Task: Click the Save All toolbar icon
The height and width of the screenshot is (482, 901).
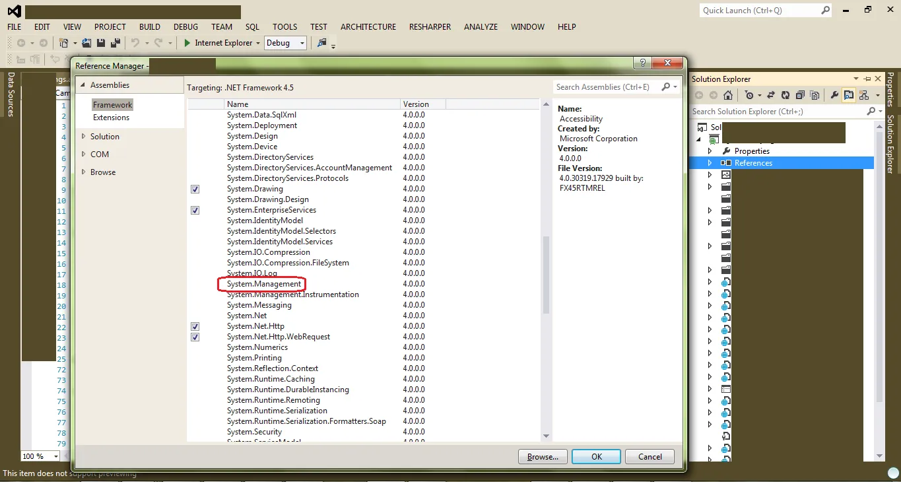Action: (116, 43)
